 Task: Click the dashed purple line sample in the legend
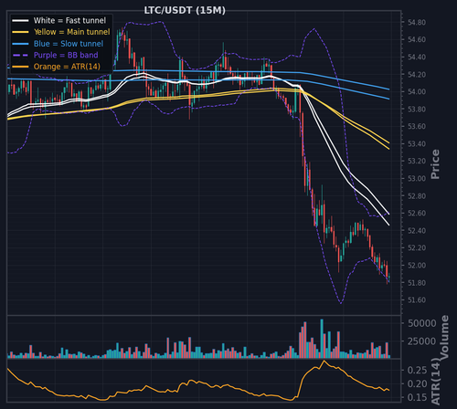pyautogui.click(x=20, y=55)
